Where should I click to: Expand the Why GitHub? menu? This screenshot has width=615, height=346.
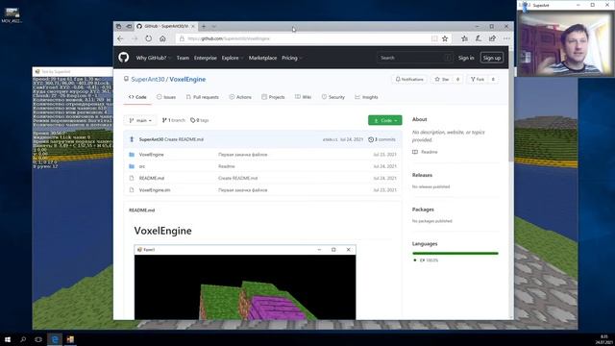coord(154,58)
